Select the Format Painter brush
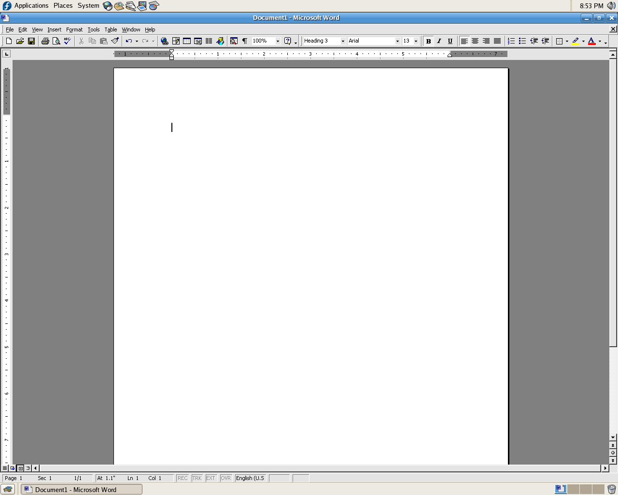618x495 pixels. 114,41
